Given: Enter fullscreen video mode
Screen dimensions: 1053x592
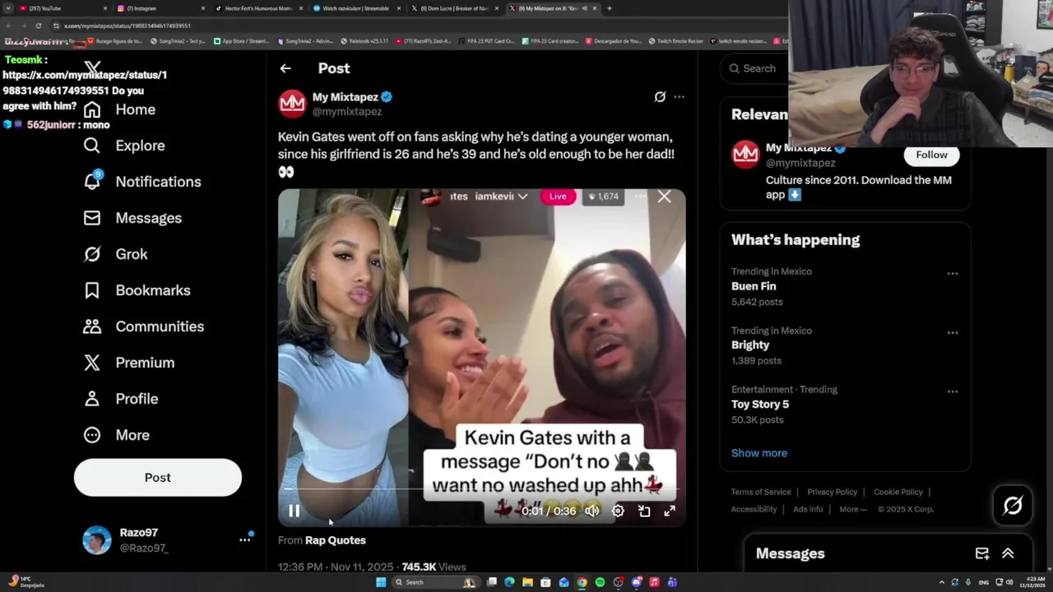Looking at the screenshot, I should 670,511.
